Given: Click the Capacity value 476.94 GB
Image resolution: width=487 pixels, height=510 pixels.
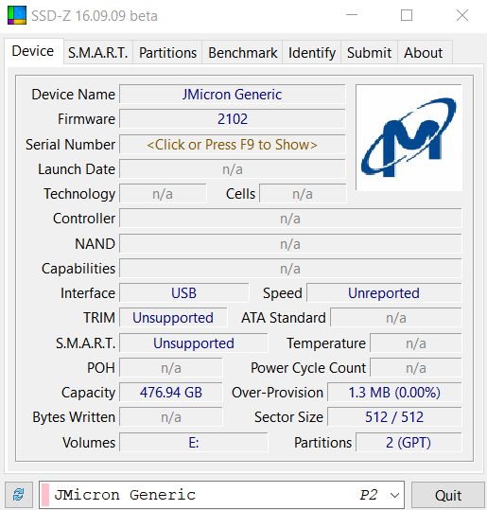Looking at the screenshot, I should pyautogui.click(x=171, y=393).
